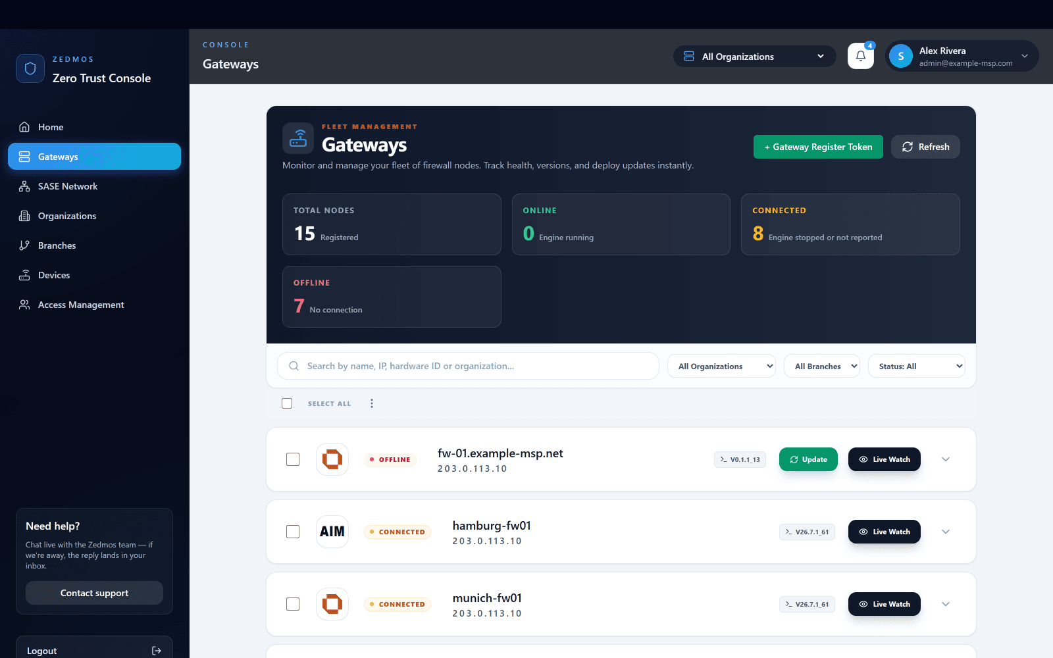Image resolution: width=1053 pixels, height=658 pixels.
Task: Open bulk actions three-dot menu
Action: (x=372, y=403)
